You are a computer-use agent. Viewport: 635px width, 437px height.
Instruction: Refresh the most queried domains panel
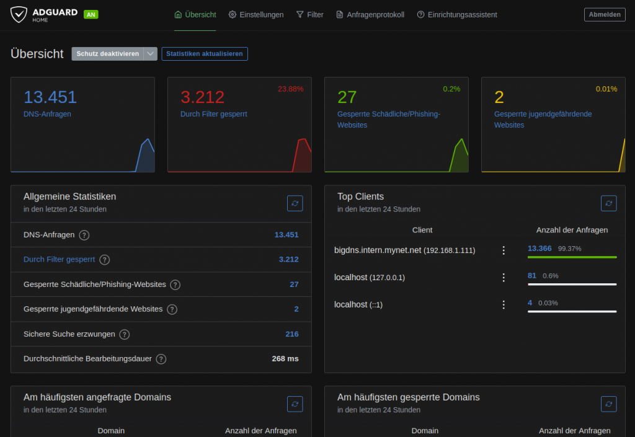(x=295, y=404)
